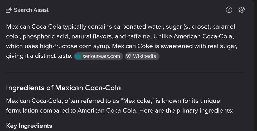Image resolution: width=257 pixels, height=131 pixels.
Task: Open the Wikipedia source link
Action: coord(142,56)
